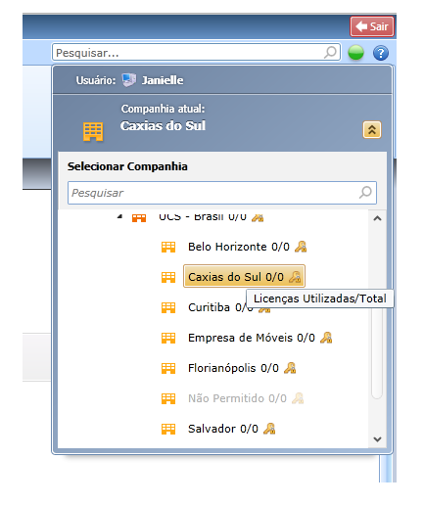Click the computer icon next to Janielle
424x505 pixels.
pyautogui.click(x=129, y=80)
